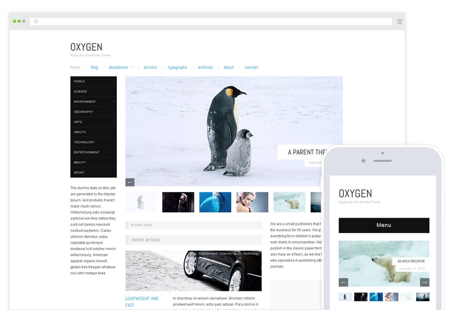
Task: Open the Lightweight and Fast article link
Action: point(142,301)
